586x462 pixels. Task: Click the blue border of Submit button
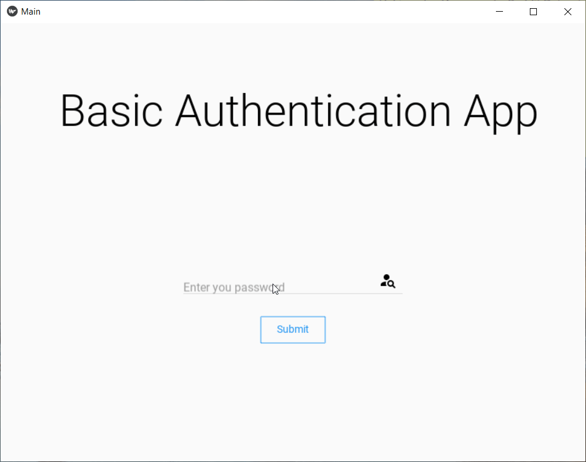point(292,316)
